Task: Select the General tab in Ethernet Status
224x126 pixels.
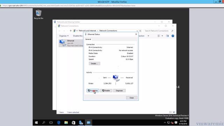Action: coord(88,39)
